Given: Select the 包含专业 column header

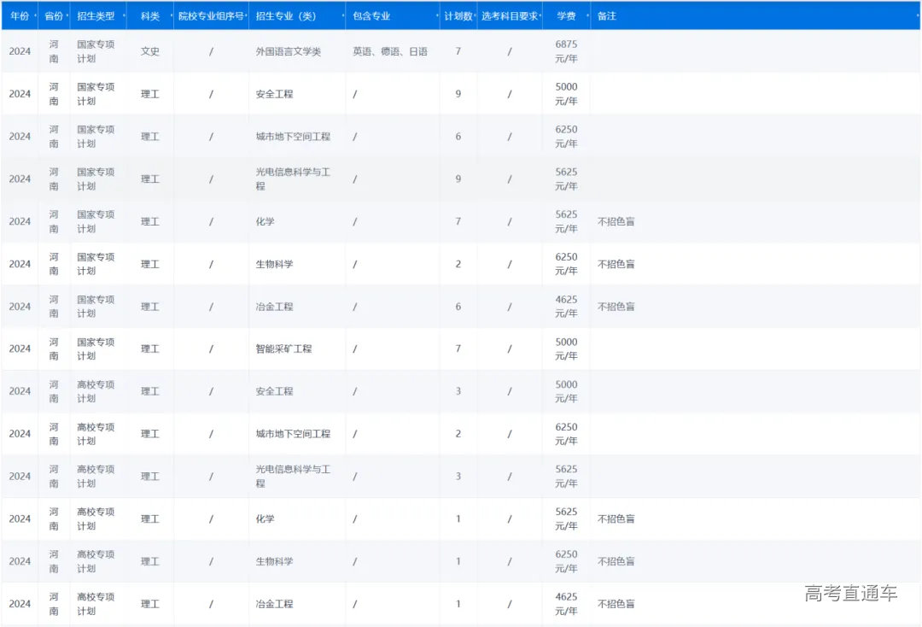Looking at the screenshot, I should click(372, 16).
